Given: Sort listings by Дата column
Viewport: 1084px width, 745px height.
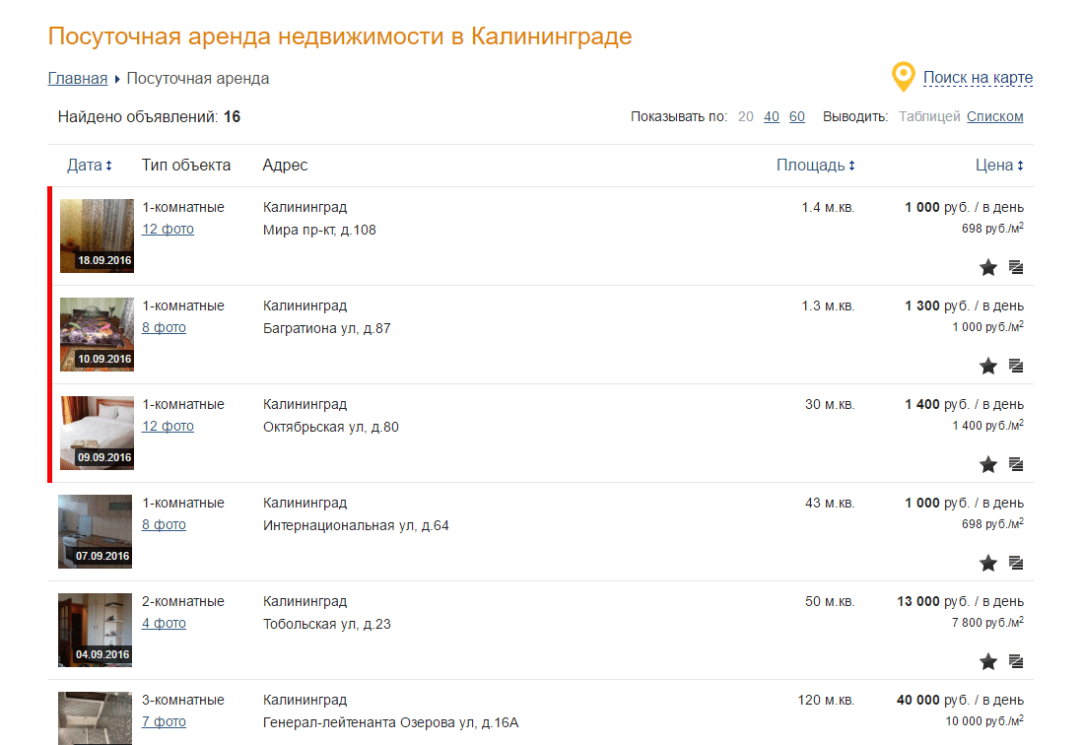Looking at the screenshot, I should tap(89, 166).
